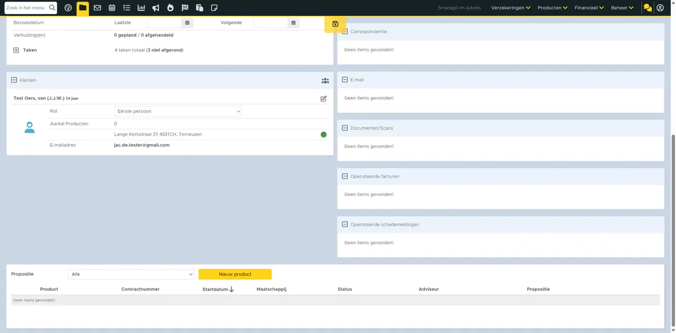Screen dimensions: 676x333
Task: Open the megaphone icon
Action: (x=156, y=8)
